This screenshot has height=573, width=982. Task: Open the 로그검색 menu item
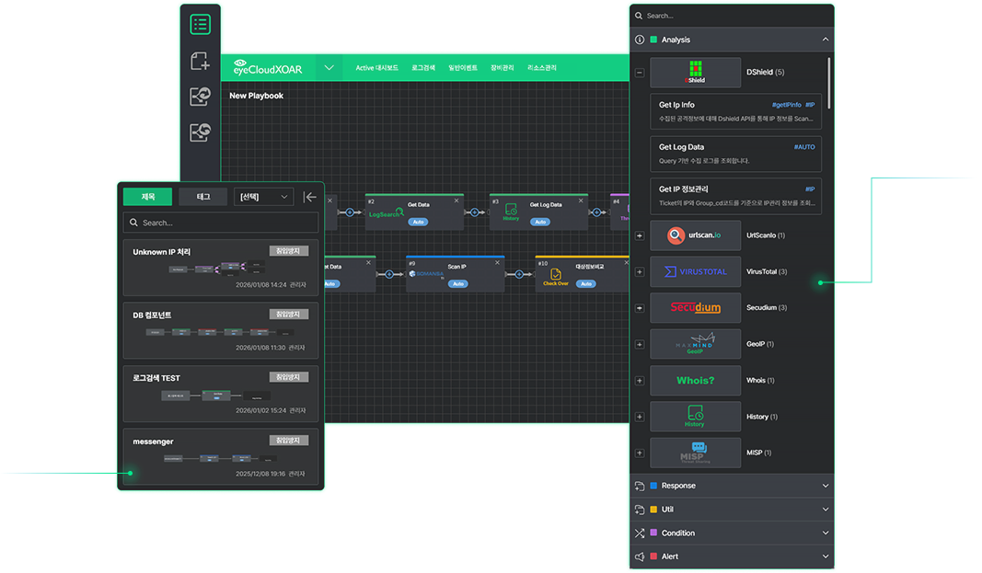[423, 67]
